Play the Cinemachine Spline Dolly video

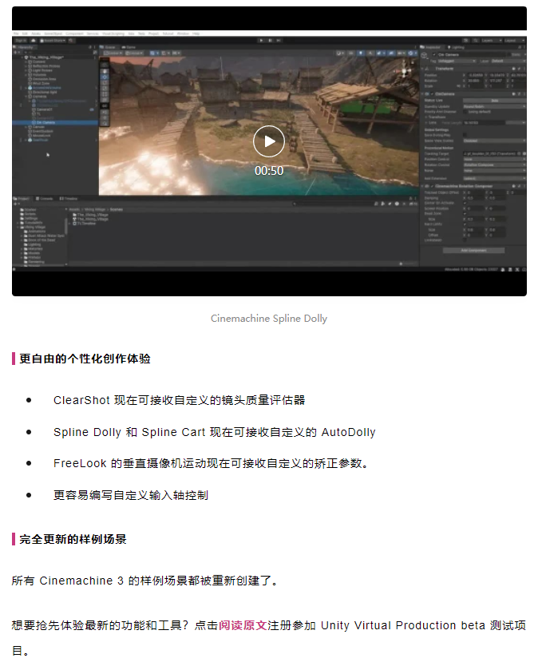coord(269,141)
